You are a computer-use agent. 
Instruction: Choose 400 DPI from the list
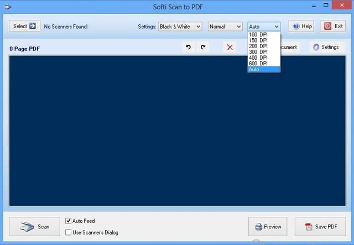[264, 58]
